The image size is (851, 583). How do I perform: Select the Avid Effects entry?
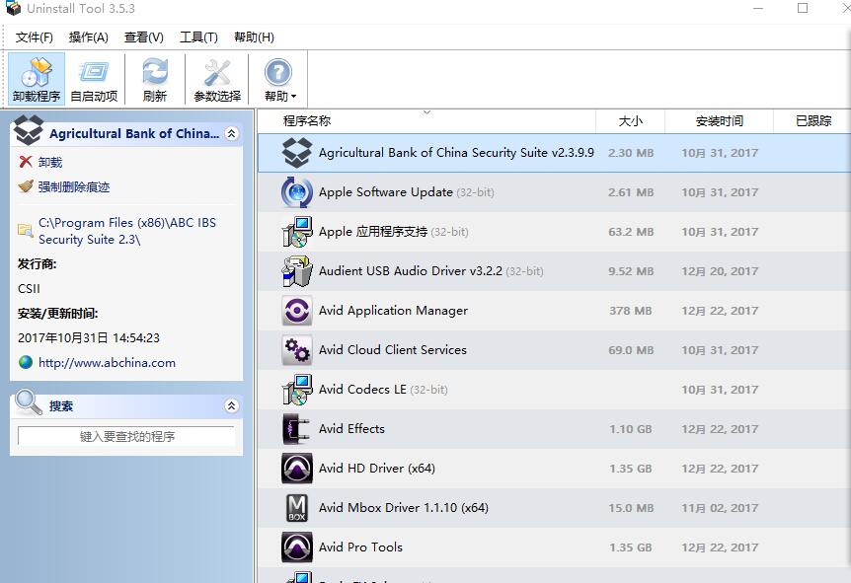(554, 429)
